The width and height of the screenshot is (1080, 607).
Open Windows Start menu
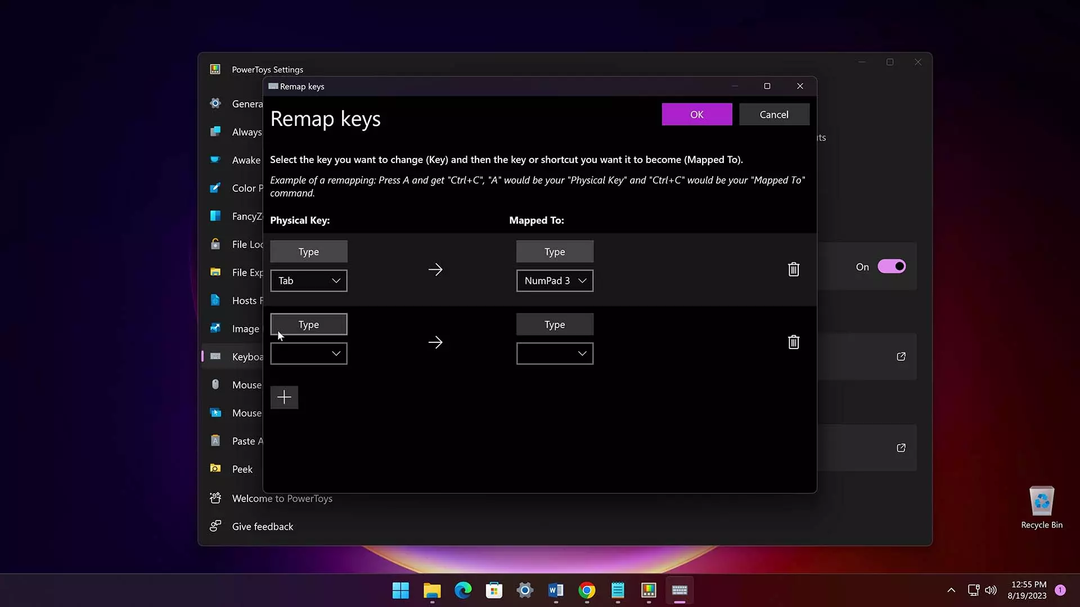400,590
